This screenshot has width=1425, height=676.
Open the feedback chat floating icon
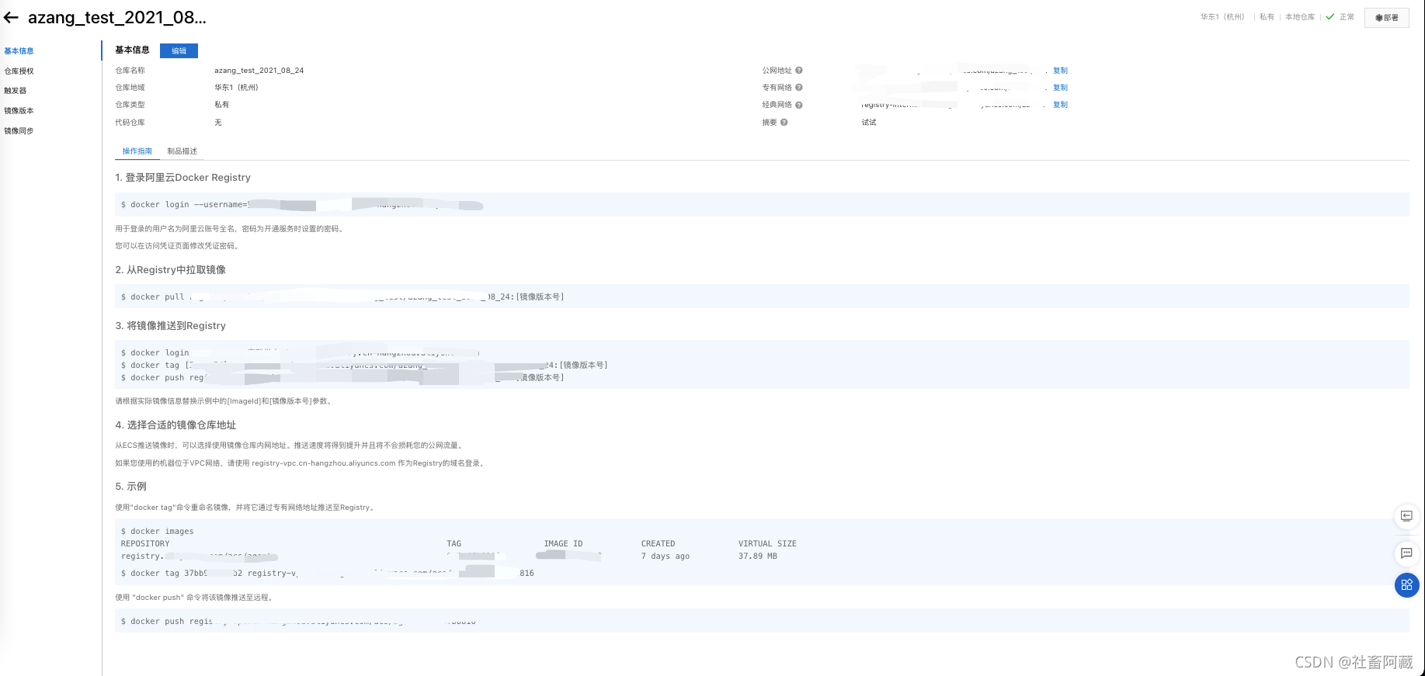(x=1406, y=553)
